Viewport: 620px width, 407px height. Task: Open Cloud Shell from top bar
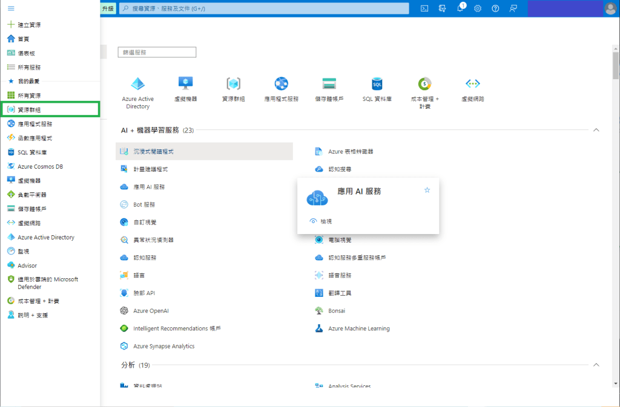pyautogui.click(x=424, y=8)
